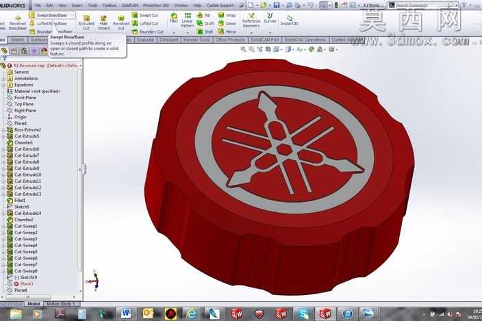Select Cut-Extrude10 in the feature tree
Viewport: 482px width, 321px height.
27,175
